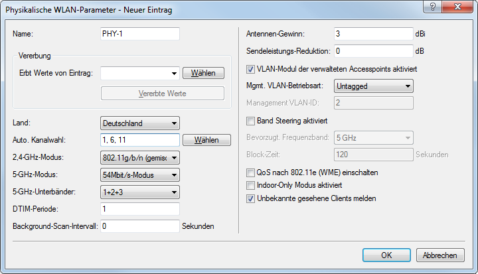
Task: Expand the 5-GHz-Unterbänder dropdown
Action: [x=140, y=192]
